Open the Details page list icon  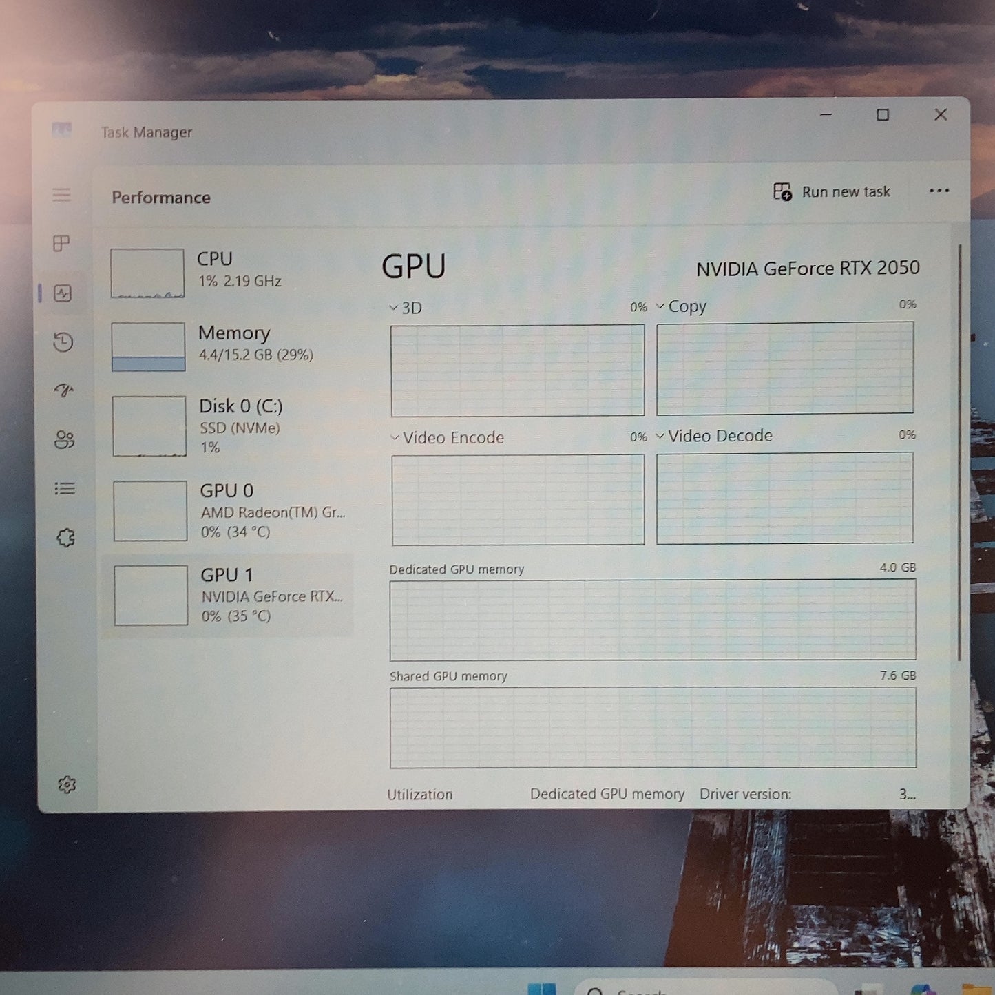click(x=65, y=488)
